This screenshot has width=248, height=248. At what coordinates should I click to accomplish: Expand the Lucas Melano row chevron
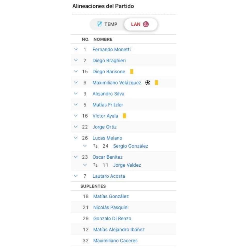tap(76, 138)
